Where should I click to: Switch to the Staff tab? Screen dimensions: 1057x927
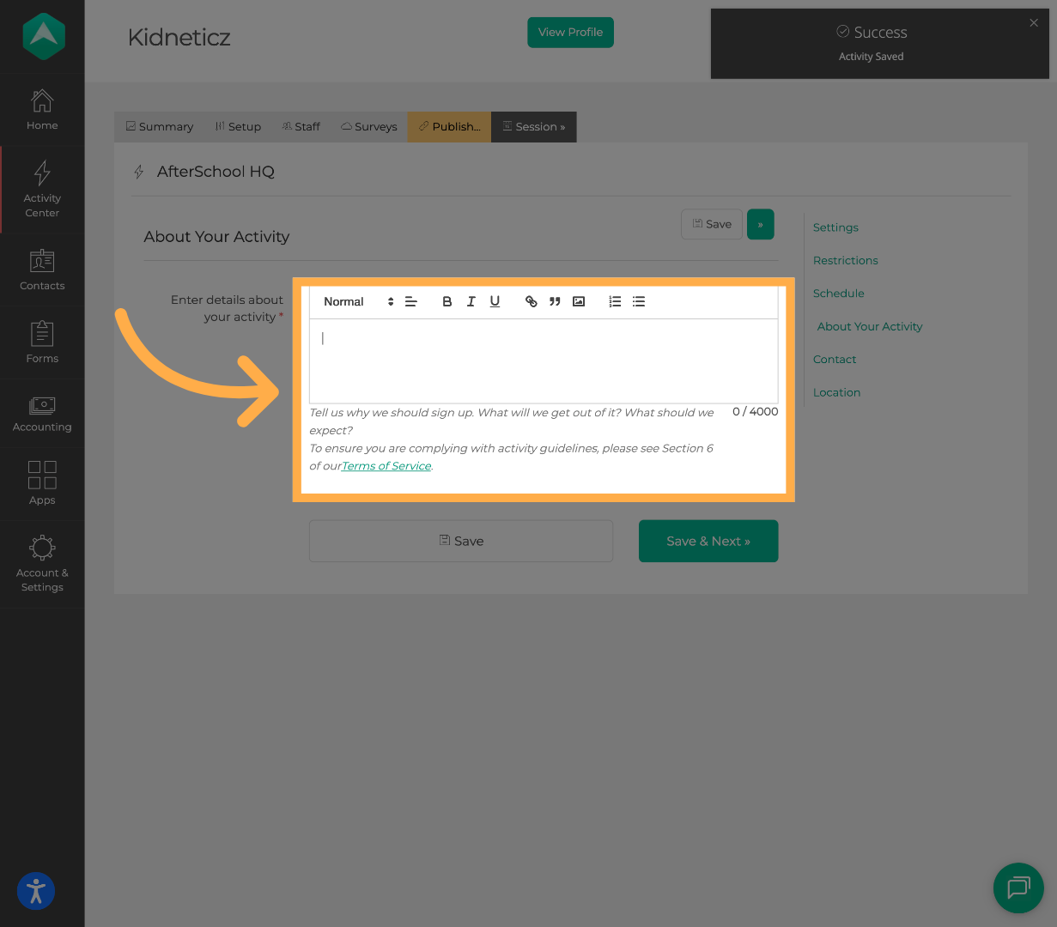tap(301, 126)
